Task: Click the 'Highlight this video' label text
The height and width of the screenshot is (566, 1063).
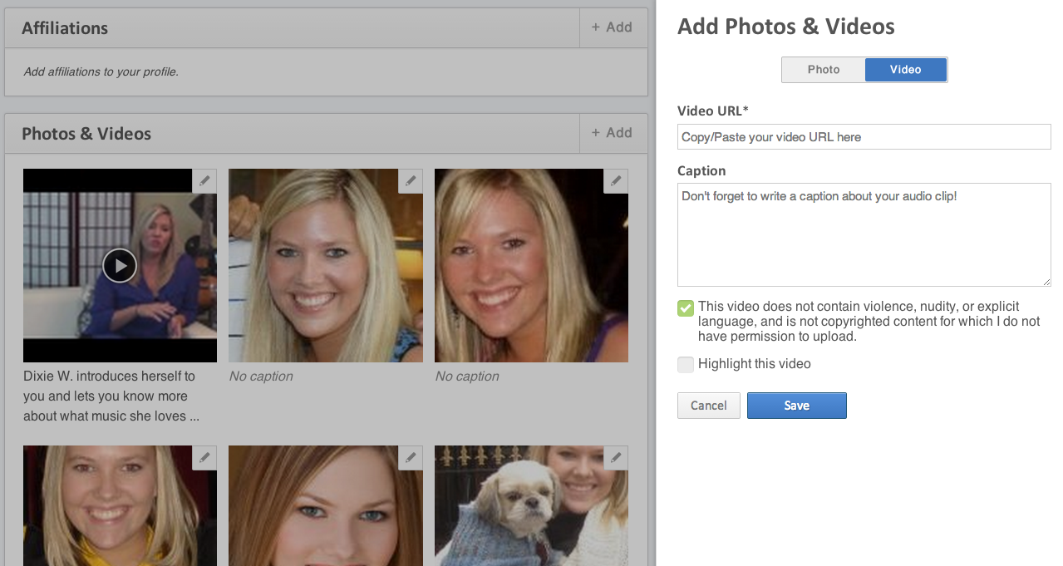Action: click(x=755, y=364)
